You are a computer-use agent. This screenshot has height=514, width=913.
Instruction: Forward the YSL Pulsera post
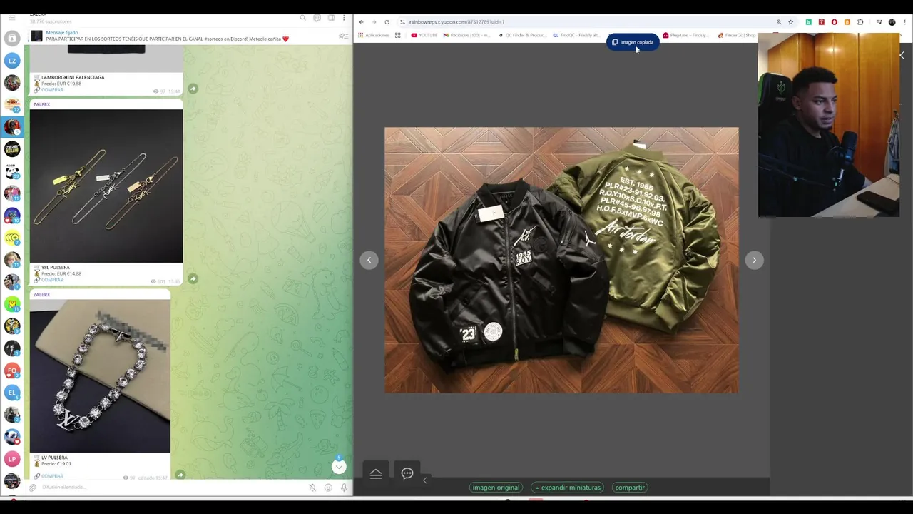coord(193,278)
